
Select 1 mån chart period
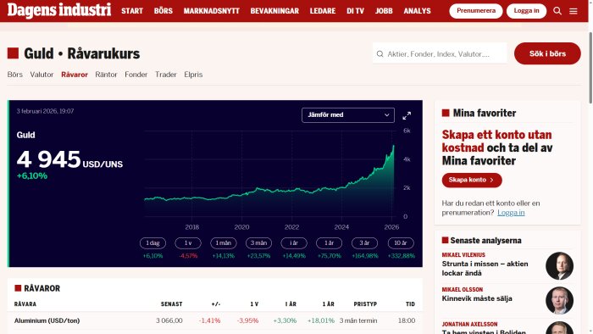tap(224, 243)
